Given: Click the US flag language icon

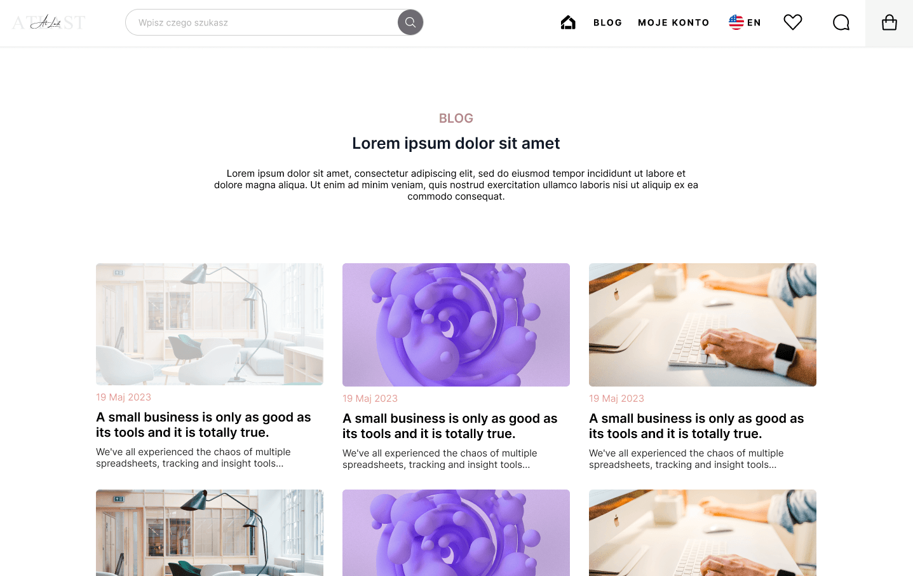Looking at the screenshot, I should 736,22.
